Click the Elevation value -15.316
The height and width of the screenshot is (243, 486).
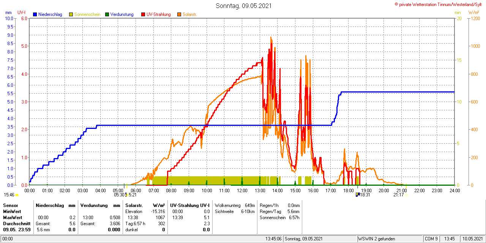click(x=157, y=212)
